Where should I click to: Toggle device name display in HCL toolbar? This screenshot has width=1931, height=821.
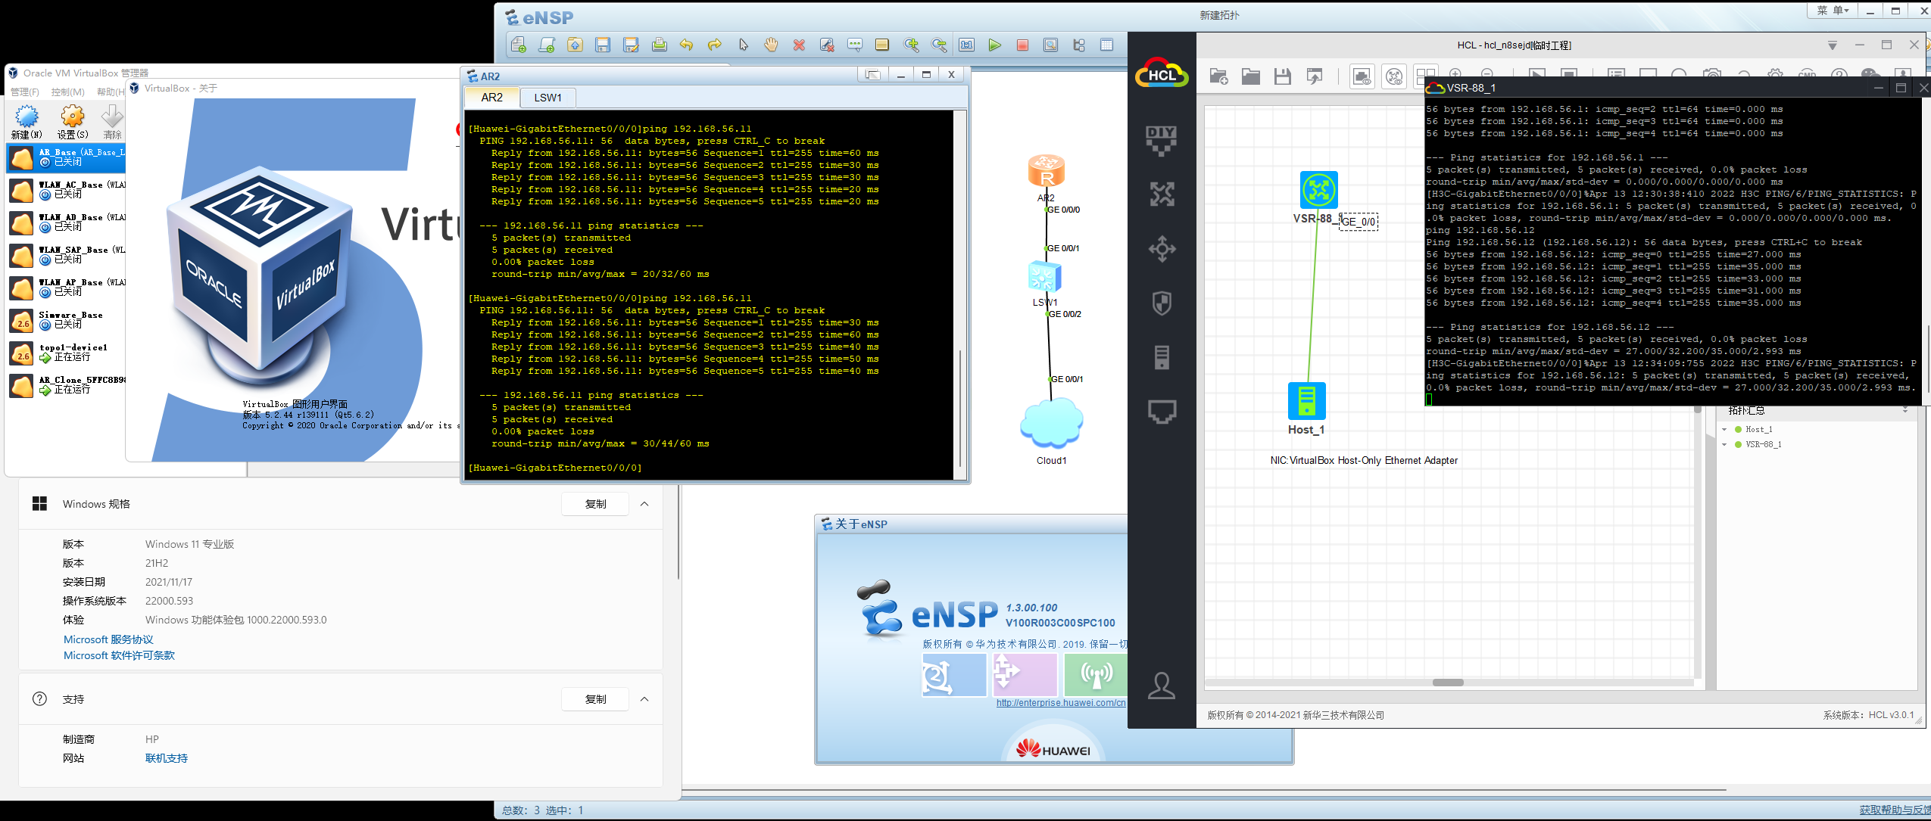tap(1394, 76)
